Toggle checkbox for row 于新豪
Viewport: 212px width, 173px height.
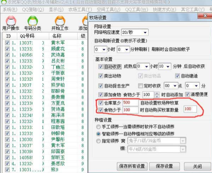click(7, 73)
